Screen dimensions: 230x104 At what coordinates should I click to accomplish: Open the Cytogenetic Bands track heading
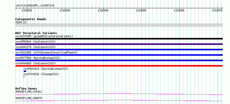31,19
